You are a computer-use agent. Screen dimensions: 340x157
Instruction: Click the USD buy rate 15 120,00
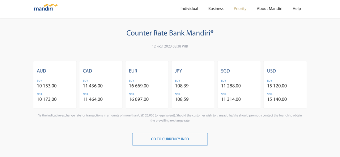coord(277,86)
